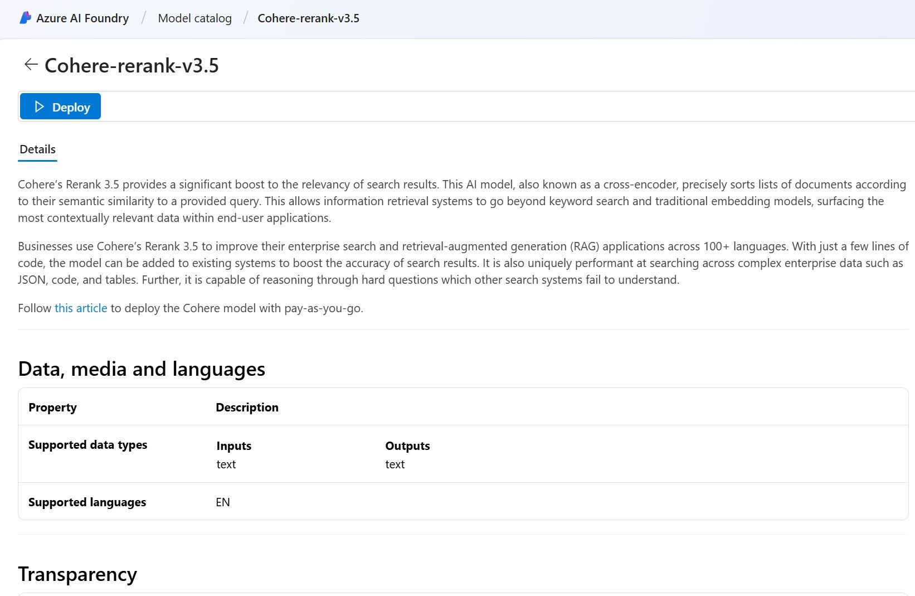915x596 pixels.
Task: Click the Property column header
Action: pyautogui.click(x=52, y=408)
